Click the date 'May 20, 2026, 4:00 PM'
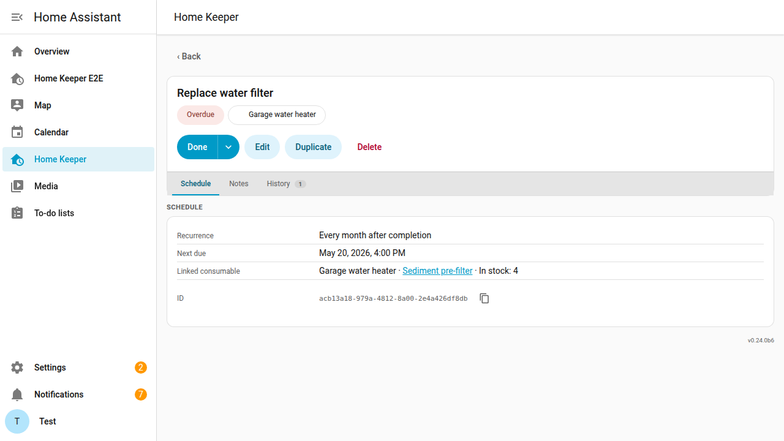The height and width of the screenshot is (441, 784). click(x=362, y=253)
